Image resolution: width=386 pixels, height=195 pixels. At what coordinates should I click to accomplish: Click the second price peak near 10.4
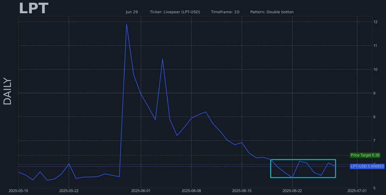[x=162, y=59]
